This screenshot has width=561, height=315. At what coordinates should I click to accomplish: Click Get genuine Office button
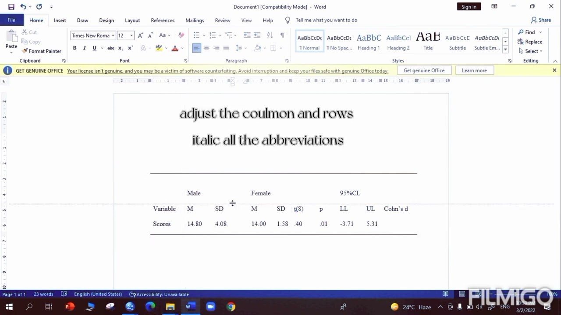click(x=424, y=70)
